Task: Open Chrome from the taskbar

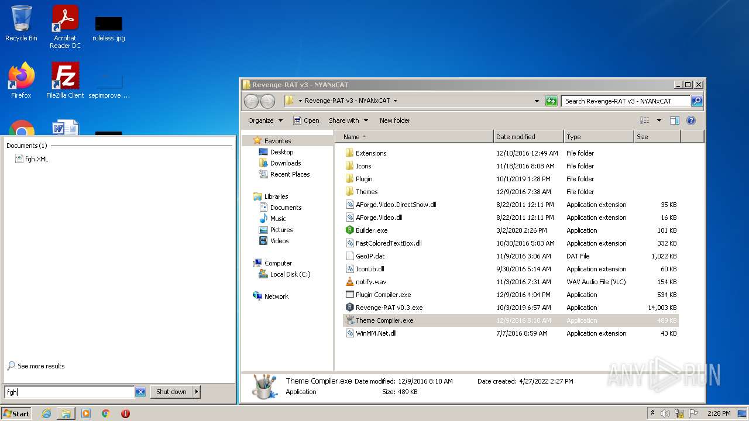Action: pos(106,413)
